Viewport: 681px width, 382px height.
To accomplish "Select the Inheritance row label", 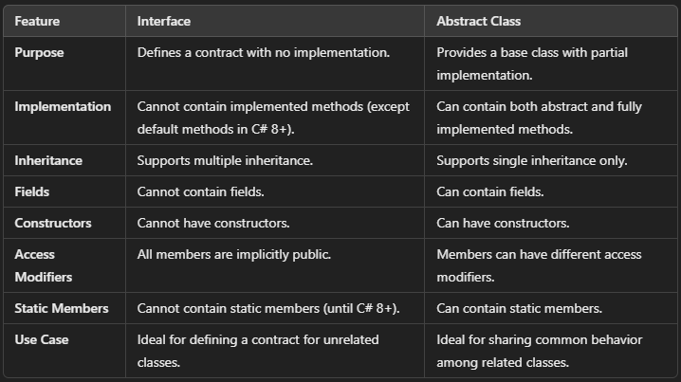I will [48, 160].
